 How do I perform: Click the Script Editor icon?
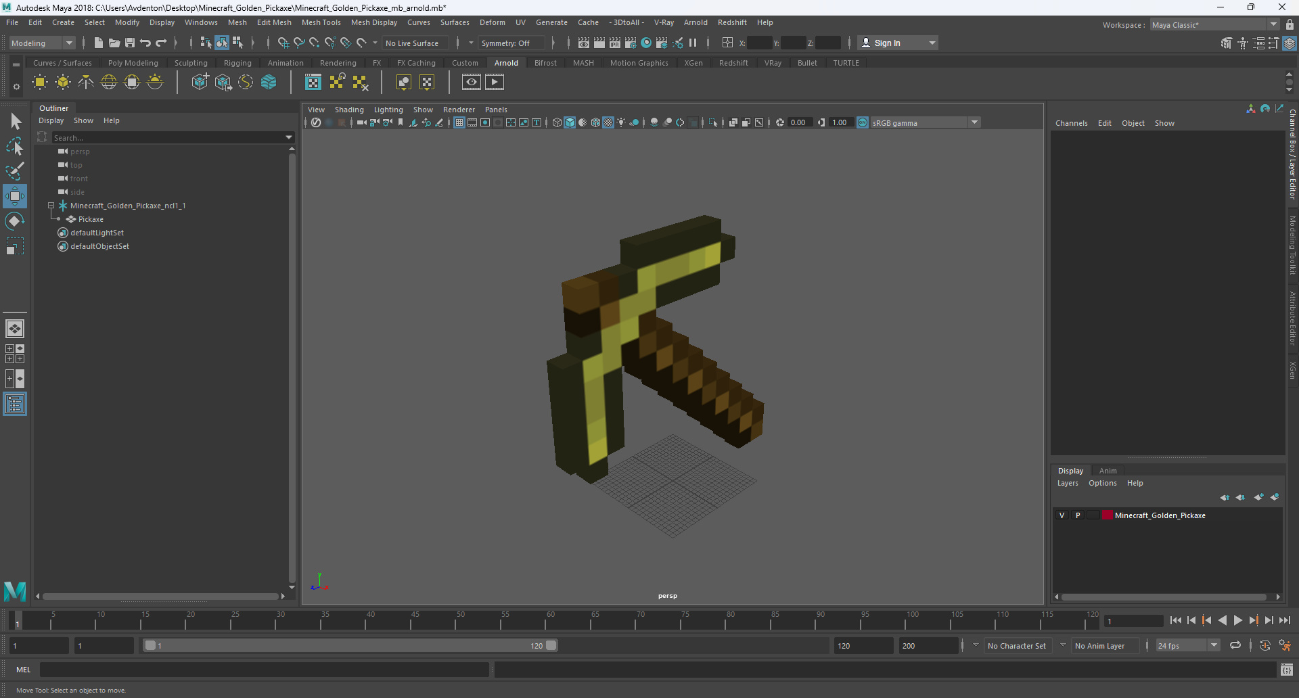(x=1287, y=670)
